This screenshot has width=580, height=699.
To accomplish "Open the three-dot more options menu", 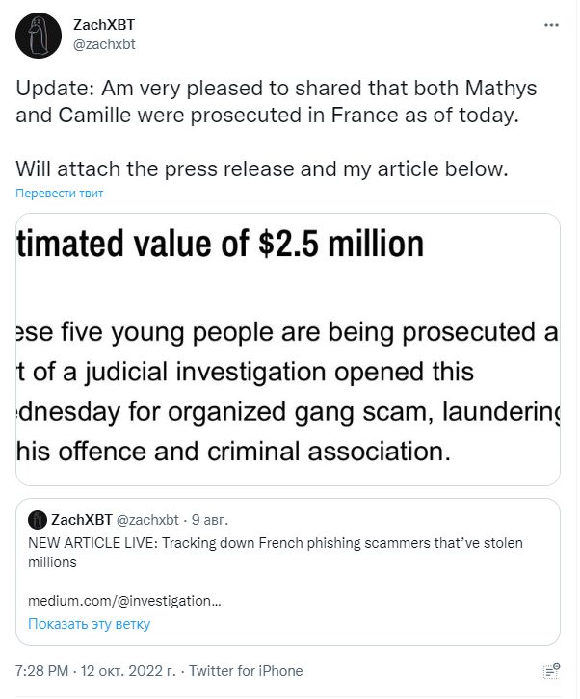I will point(551,25).
